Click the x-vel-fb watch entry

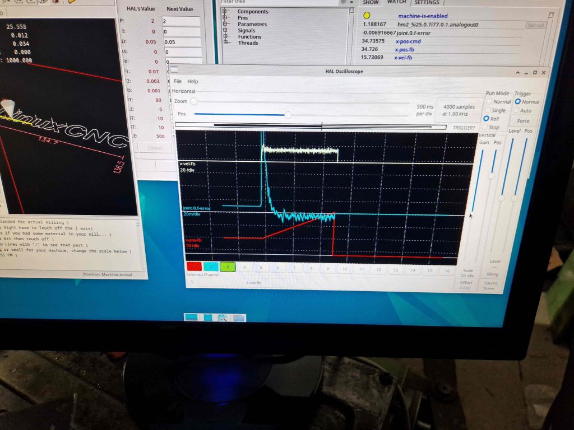[403, 58]
